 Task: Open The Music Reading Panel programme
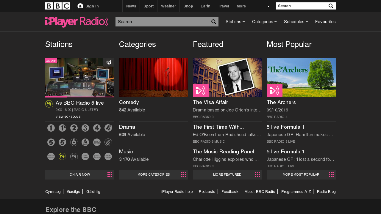click(x=224, y=152)
